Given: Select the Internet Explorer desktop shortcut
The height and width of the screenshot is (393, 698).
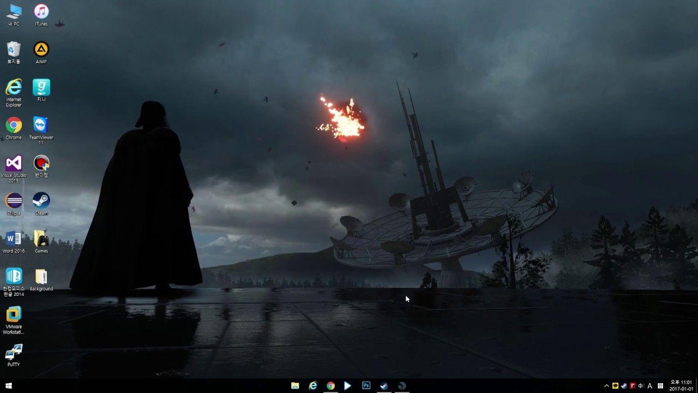Looking at the screenshot, I should [x=14, y=93].
